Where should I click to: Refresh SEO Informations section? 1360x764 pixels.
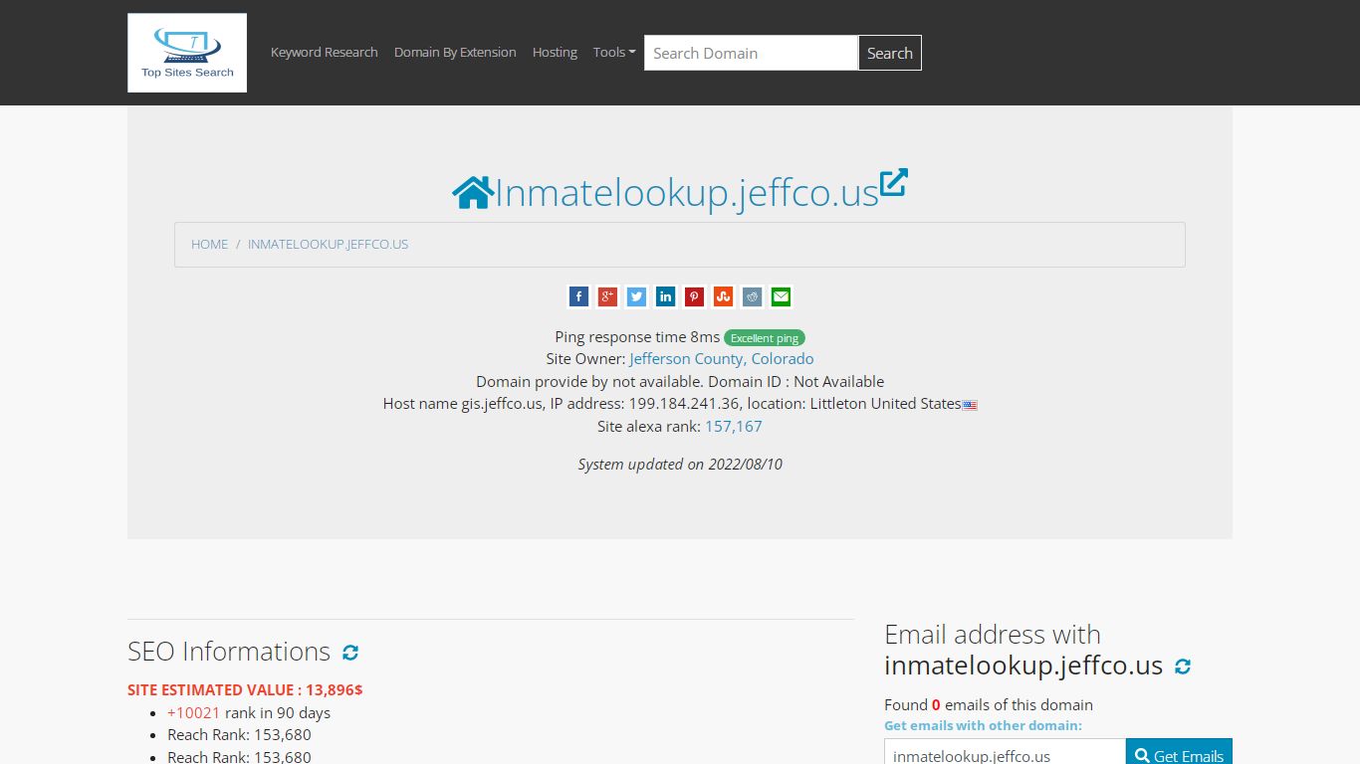tap(350, 653)
